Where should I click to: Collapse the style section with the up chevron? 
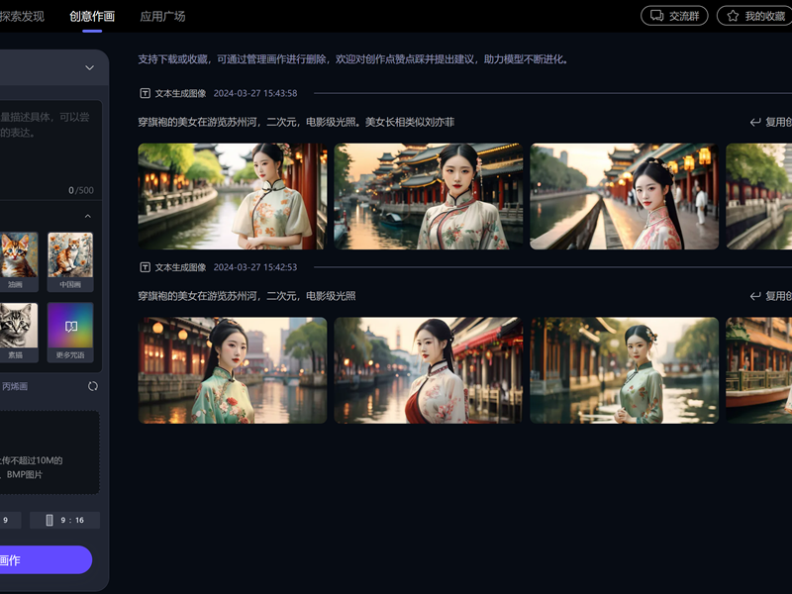coord(88,216)
